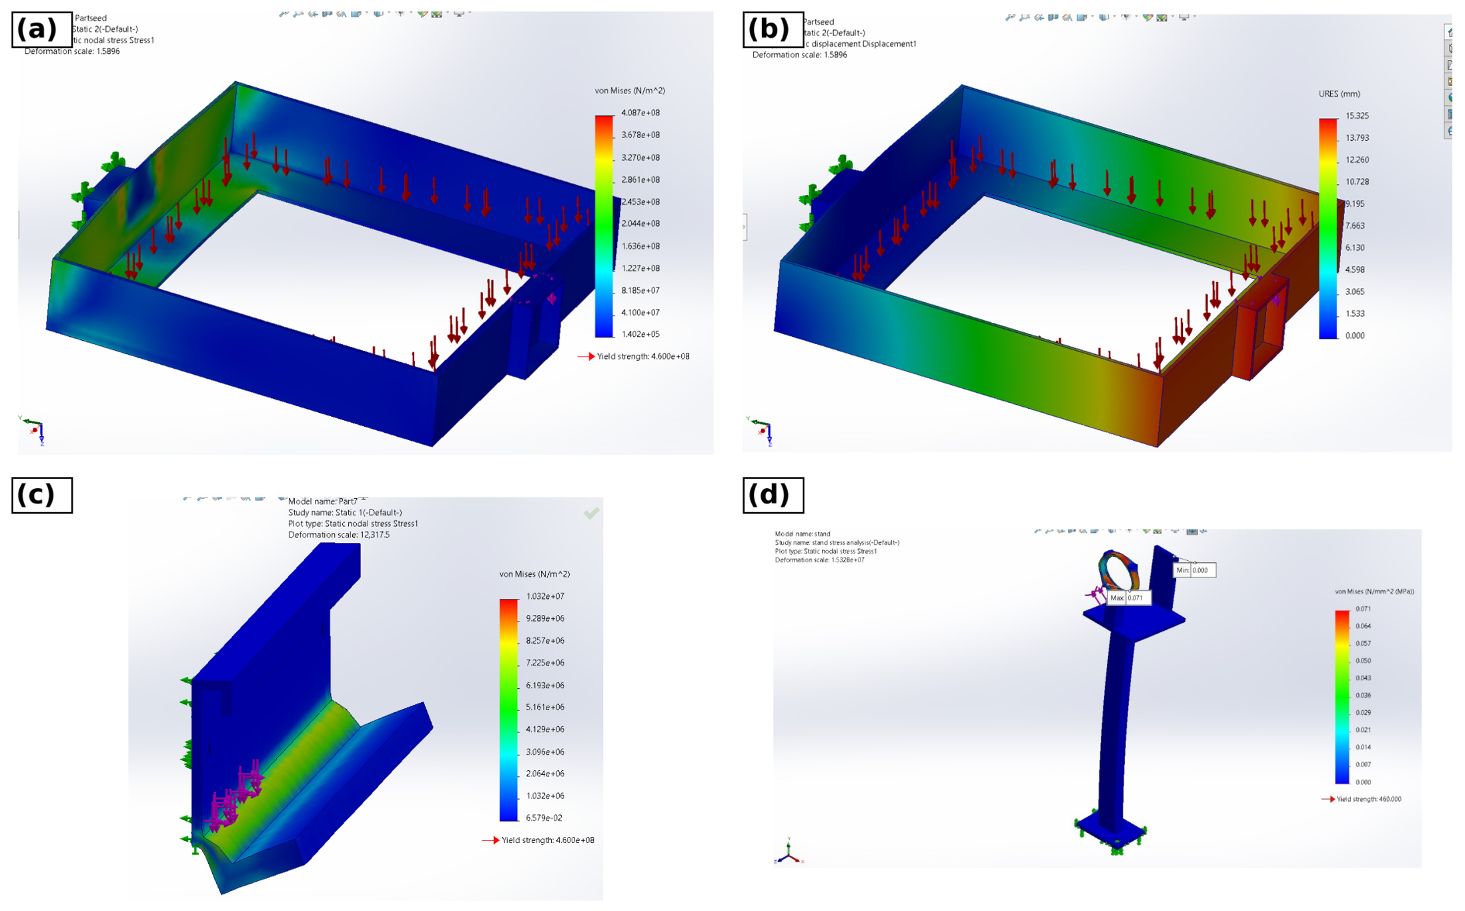Screen dimensions: 1465x911
Task: Expand View Orientation dropdown arrow in panel (b)
Action: tap(1093, 16)
